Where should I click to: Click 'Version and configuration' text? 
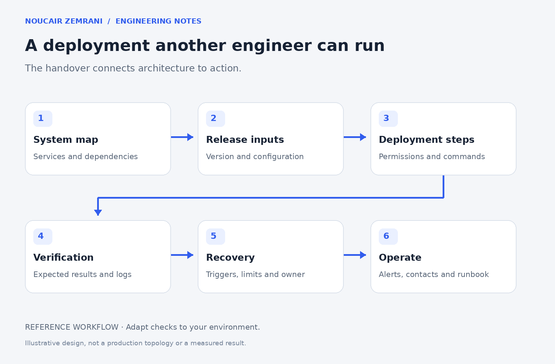coord(255,157)
